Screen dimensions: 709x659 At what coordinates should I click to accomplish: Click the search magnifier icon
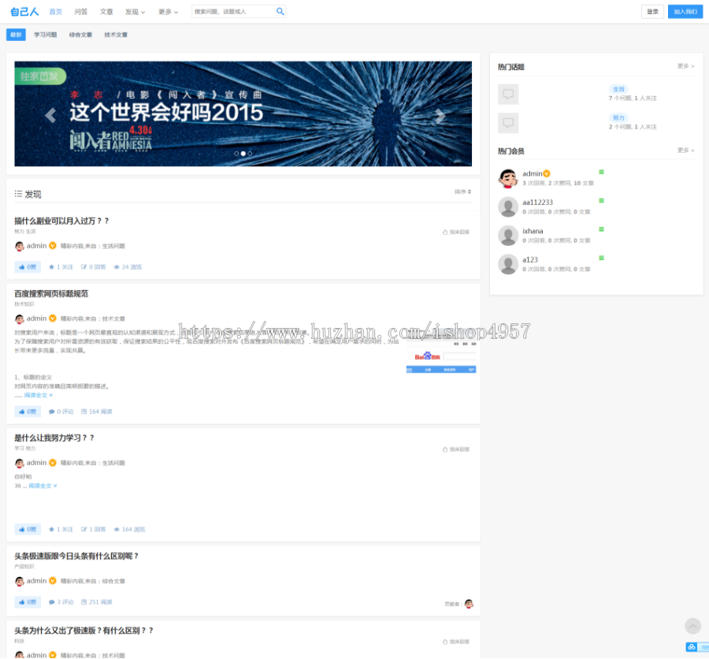[x=280, y=11]
